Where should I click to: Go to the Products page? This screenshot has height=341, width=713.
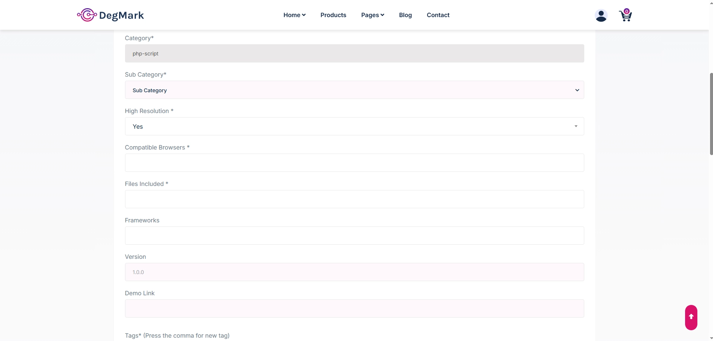point(333,15)
